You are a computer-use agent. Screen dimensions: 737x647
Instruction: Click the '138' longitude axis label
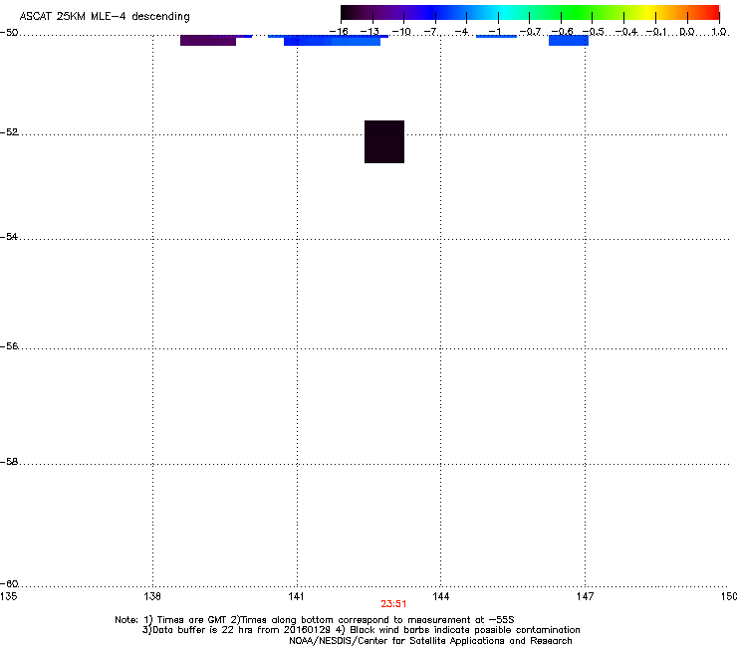tap(152, 596)
